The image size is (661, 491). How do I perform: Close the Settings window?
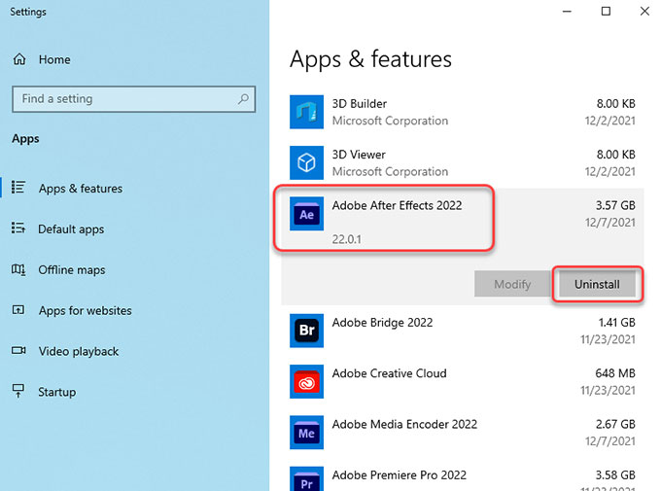[644, 12]
